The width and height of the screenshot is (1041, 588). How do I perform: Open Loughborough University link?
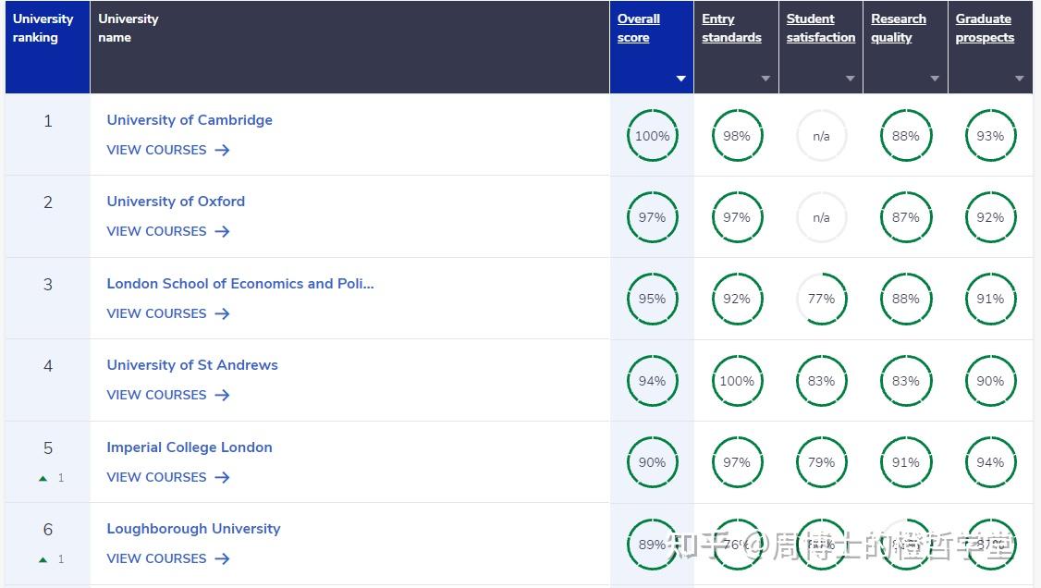(193, 529)
